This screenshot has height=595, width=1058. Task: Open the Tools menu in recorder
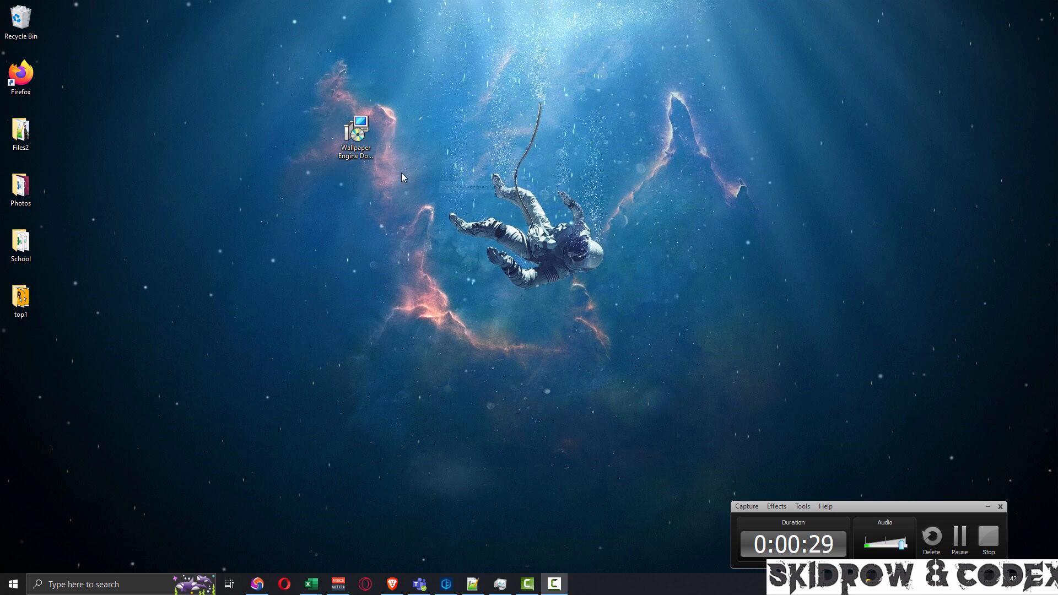pos(802,506)
